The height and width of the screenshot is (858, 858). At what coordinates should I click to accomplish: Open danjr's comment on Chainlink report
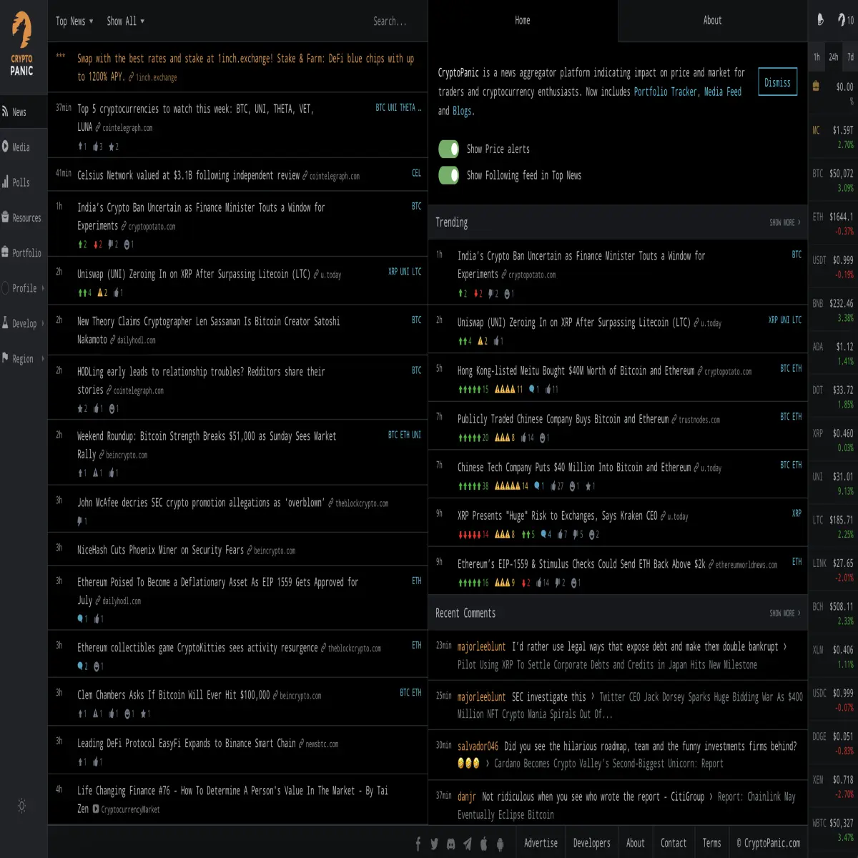click(x=618, y=805)
